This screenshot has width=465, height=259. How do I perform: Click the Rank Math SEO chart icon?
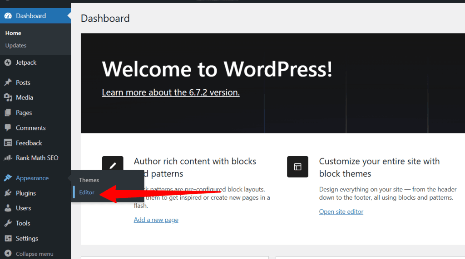tap(8, 158)
